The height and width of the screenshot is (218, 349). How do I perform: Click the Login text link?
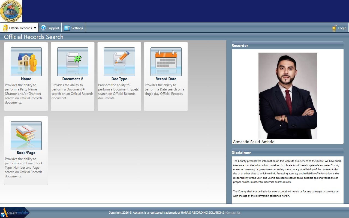click(x=342, y=28)
